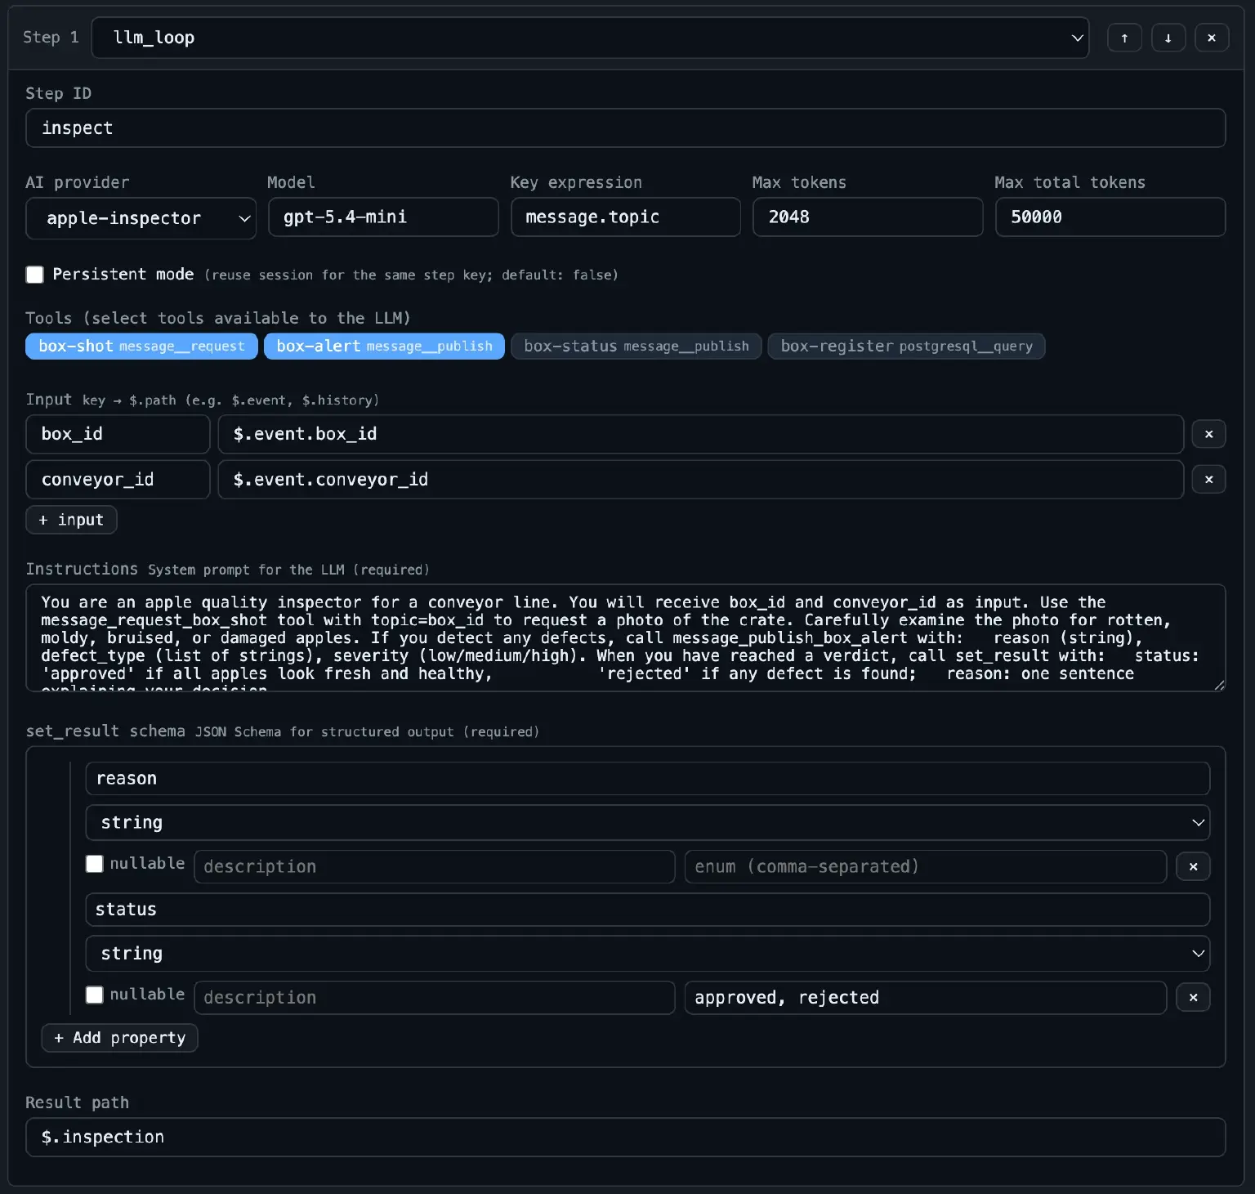Move step down with the down arrow
The height and width of the screenshot is (1194, 1255).
point(1168,38)
